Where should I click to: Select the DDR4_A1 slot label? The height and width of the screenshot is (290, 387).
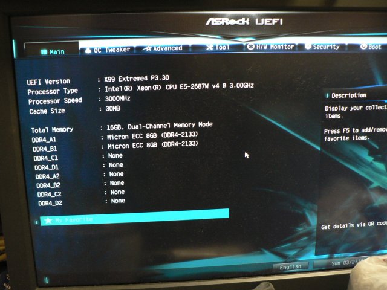[x=44, y=140]
